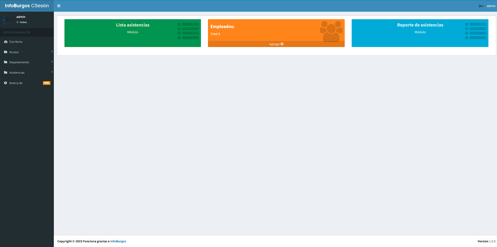
Task: Click the Departamento folder icon
Action: pyautogui.click(x=6, y=62)
